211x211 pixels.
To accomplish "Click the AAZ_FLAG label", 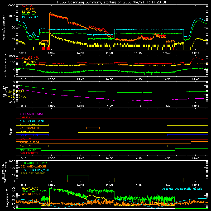I will [26, 146].
